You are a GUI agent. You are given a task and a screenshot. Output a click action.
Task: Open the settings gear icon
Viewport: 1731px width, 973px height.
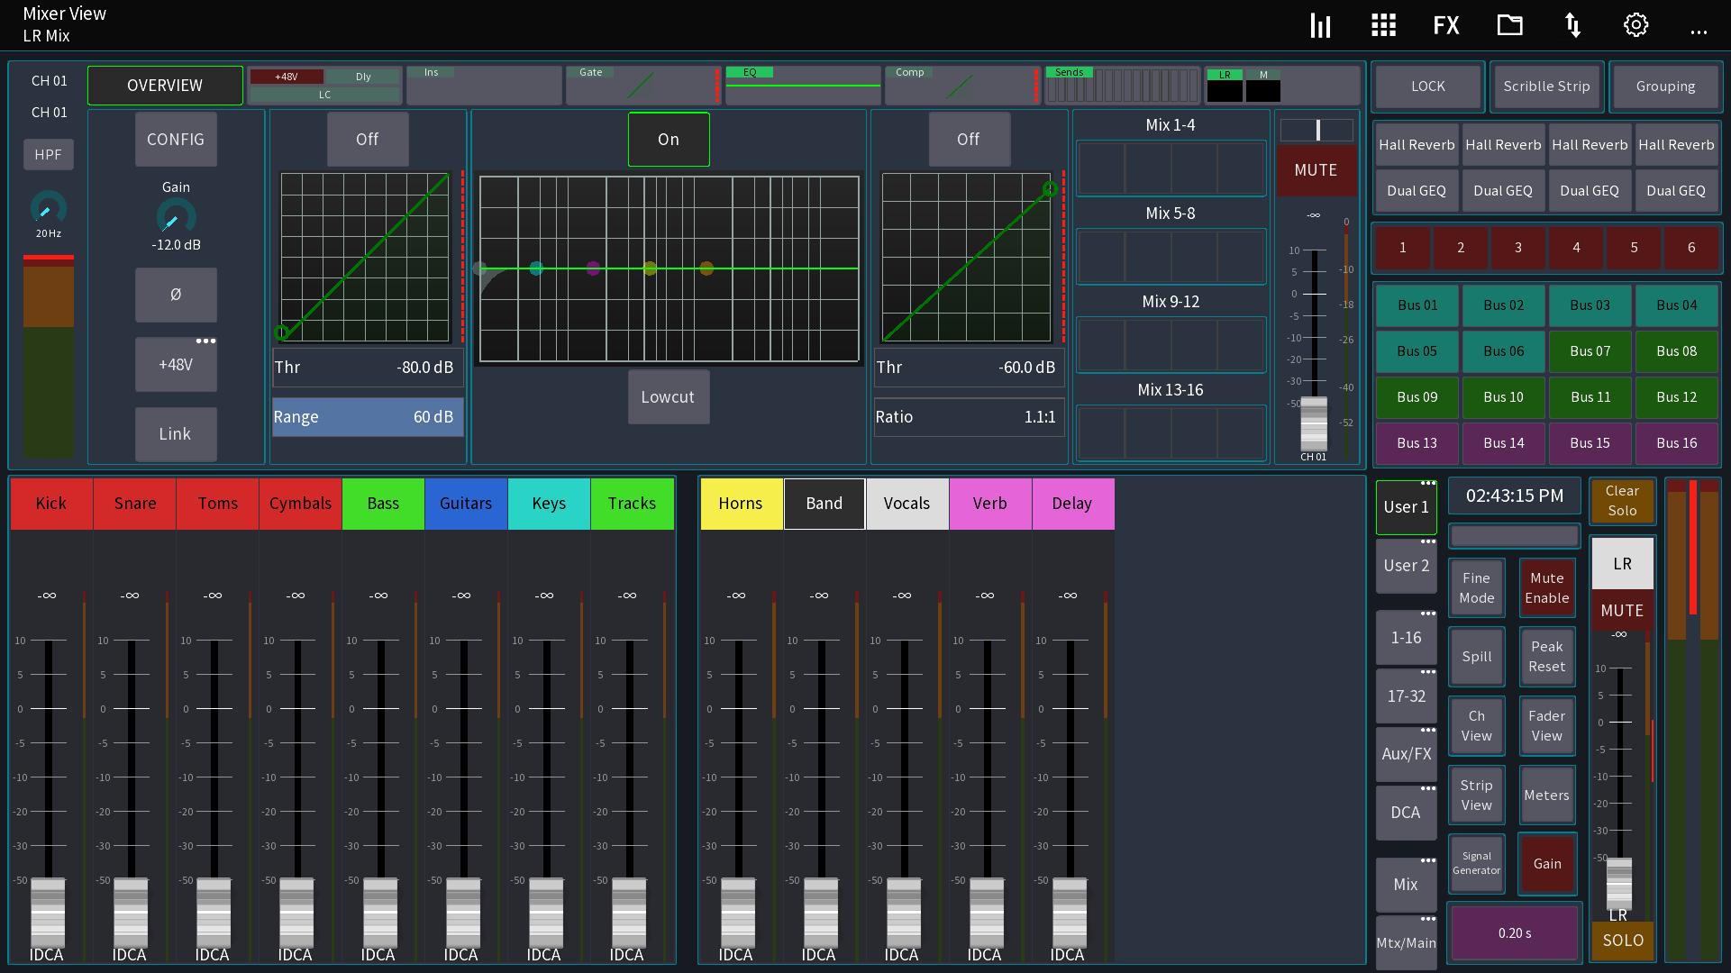[1636, 25]
